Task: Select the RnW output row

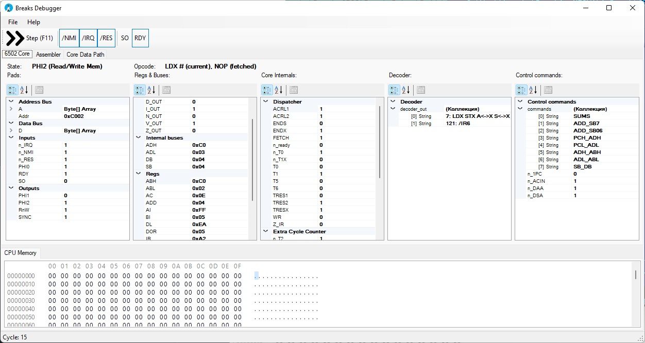Action: click(x=67, y=210)
